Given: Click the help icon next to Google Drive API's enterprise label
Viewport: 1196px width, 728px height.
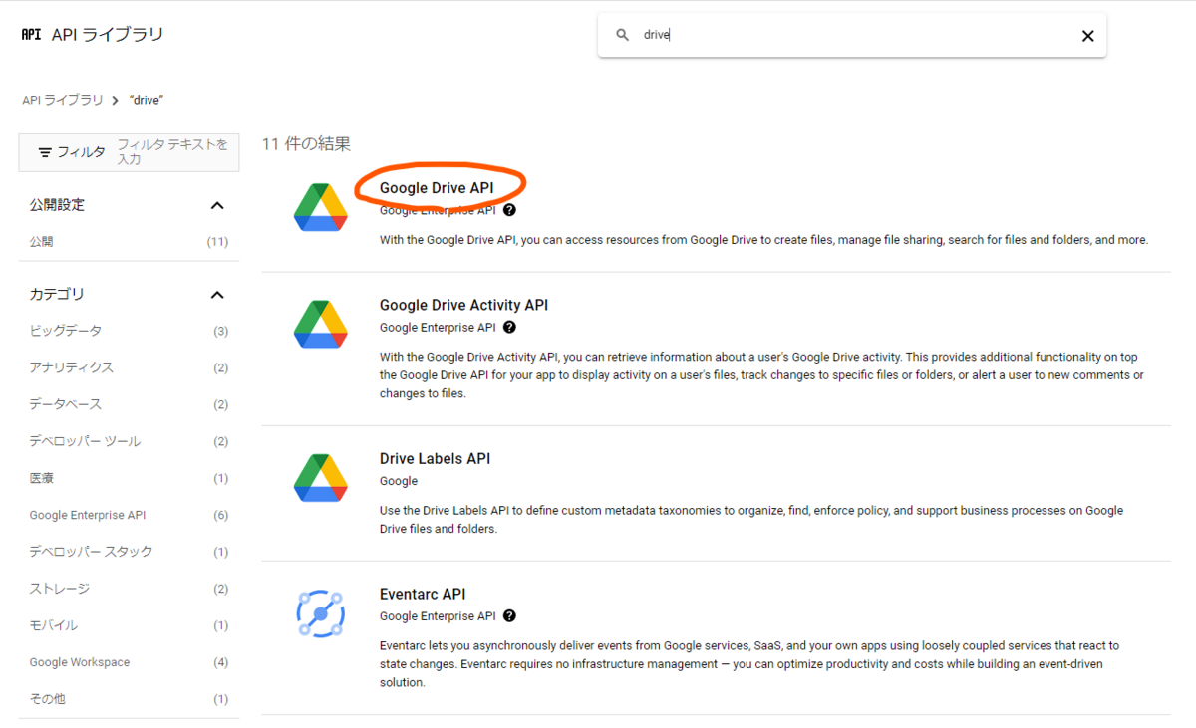Looking at the screenshot, I should (x=508, y=209).
